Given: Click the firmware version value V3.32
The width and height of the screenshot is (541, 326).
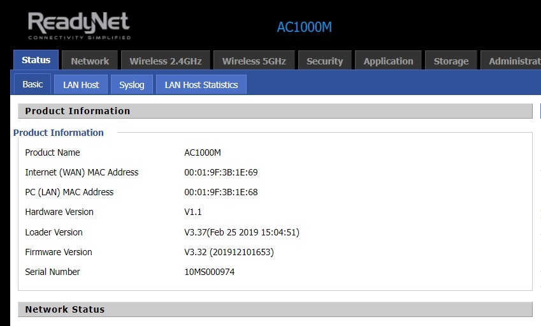Looking at the screenshot, I should 229,252.
